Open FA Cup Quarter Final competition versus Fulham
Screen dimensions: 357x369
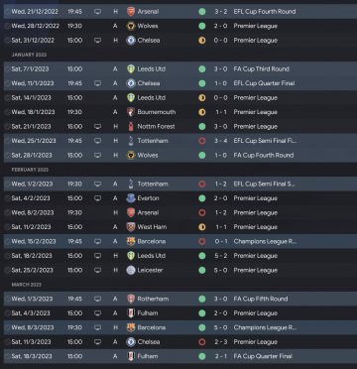pyautogui.click(x=263, y=356)
